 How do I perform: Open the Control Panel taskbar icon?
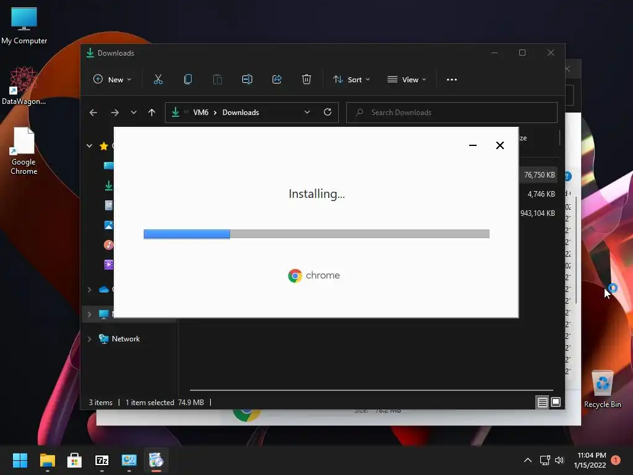[129, 460]
